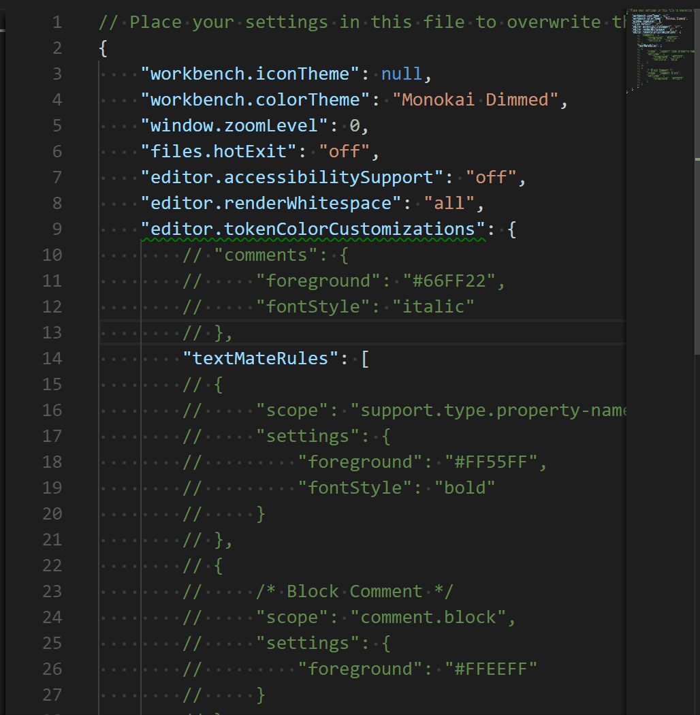700x715 pixels.
Task: Click the "editor.renderWhitespace" key
Action: click(271, 204)
